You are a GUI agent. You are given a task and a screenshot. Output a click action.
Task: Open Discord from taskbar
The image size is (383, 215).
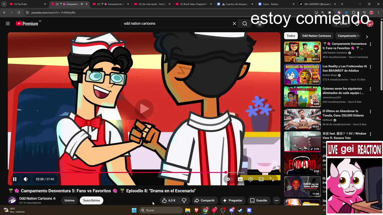click(x=232, y=210)
